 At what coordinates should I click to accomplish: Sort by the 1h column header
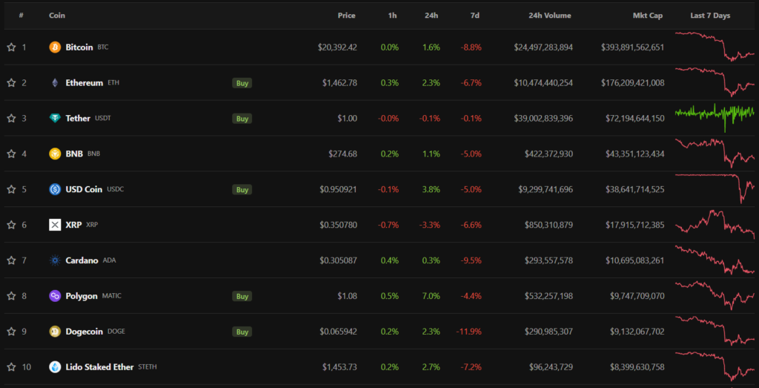393,16
